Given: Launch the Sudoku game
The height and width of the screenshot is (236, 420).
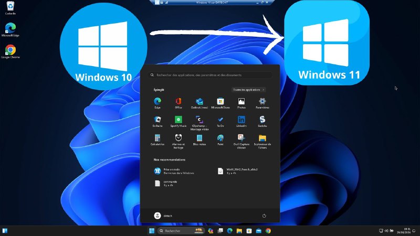Looking at the screenshot, I should [x=262, y=122].
